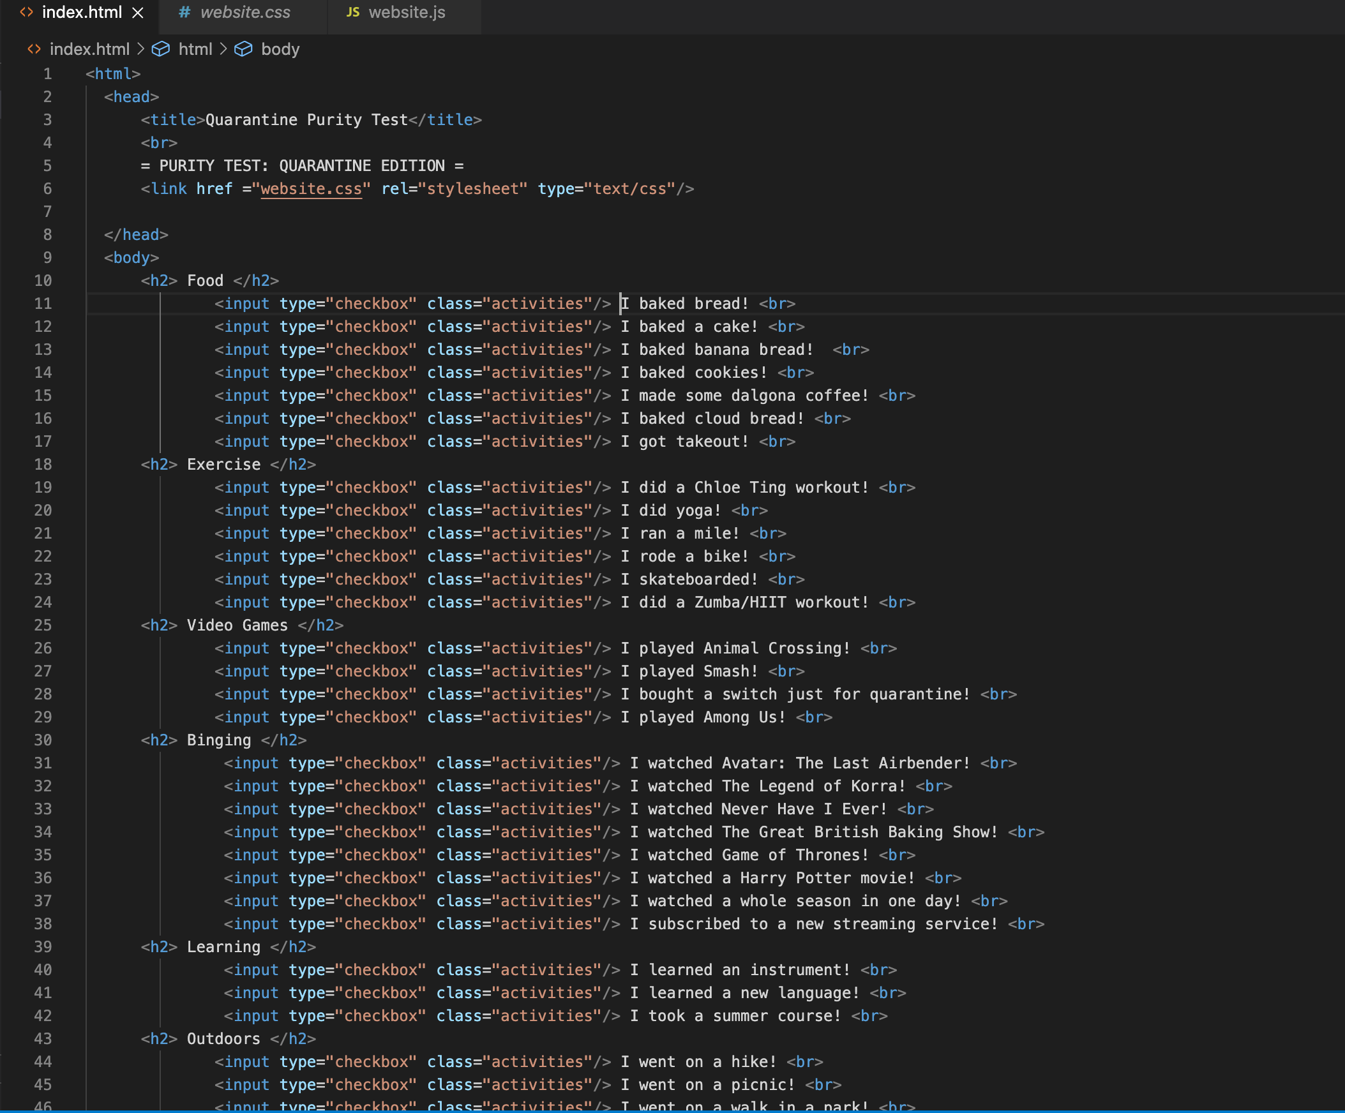The height and width of the screenshot is (1113, 1345).
Task: Select line 18 via its line number
Action: coord(43,465)
